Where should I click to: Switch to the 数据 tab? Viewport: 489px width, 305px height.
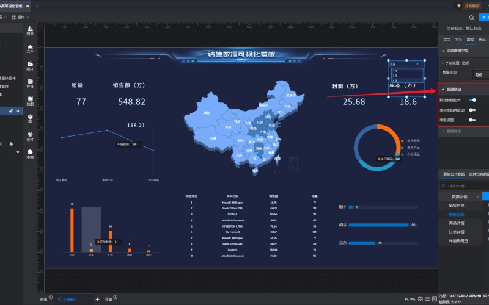[470, 40]
